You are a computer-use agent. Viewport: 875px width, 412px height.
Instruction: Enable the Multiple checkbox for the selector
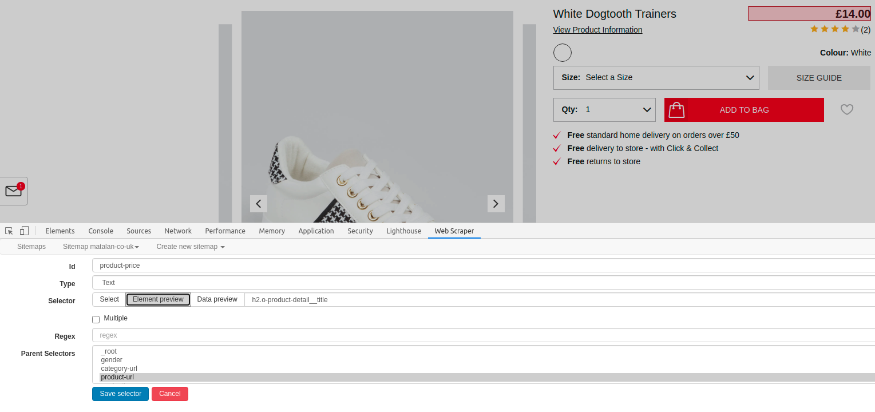[x=96, y=319]
